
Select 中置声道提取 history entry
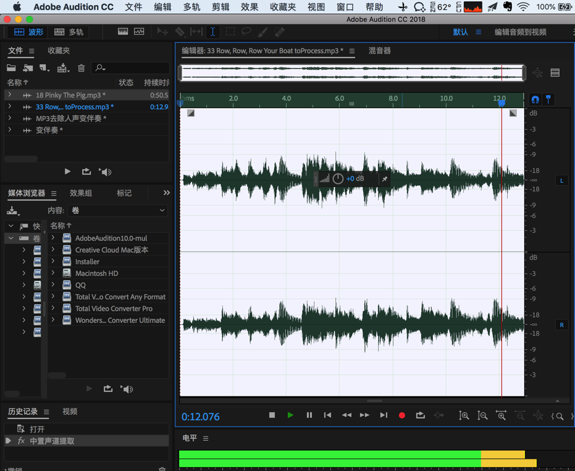coord(52,441)
